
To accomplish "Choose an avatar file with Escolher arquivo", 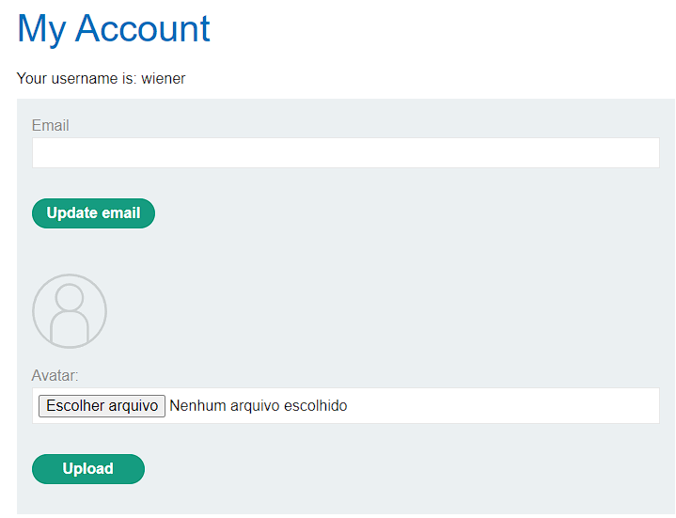I will pyautogui.click(x=102, y=406).
